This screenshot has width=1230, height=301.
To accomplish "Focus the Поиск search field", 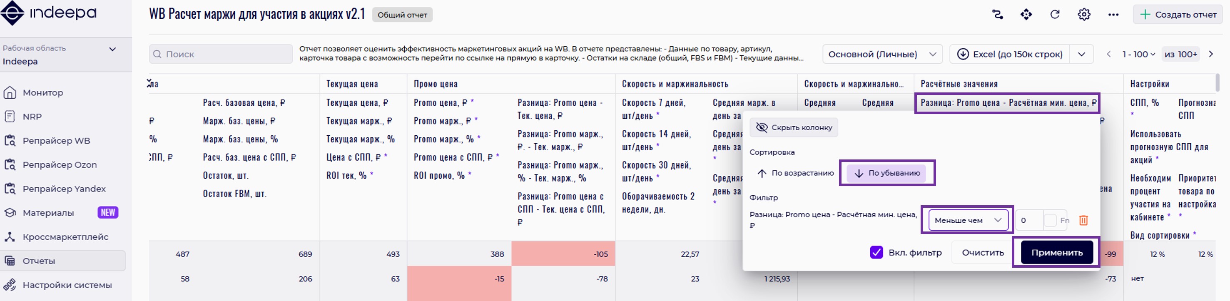I will tap(221, 54).
